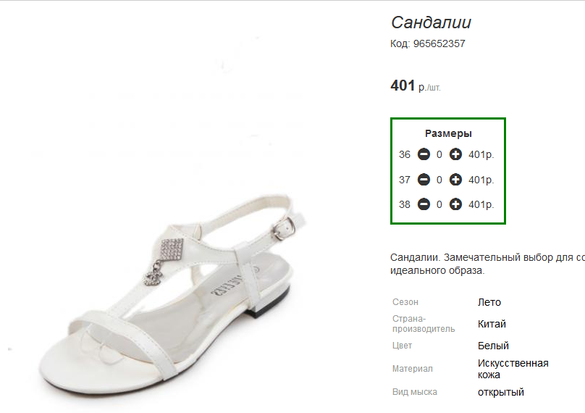
Task: Click the Сандалии product title
Action: click(431, 22)
